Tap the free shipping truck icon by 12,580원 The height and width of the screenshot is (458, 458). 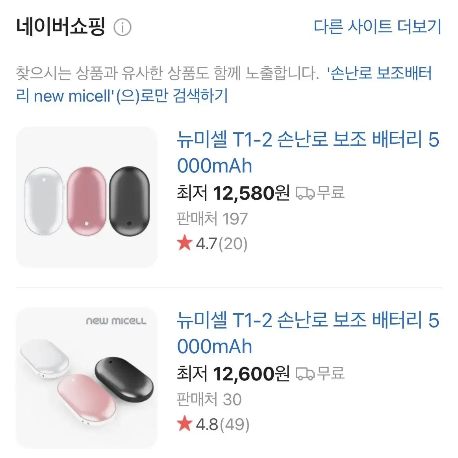pos(305,193)
